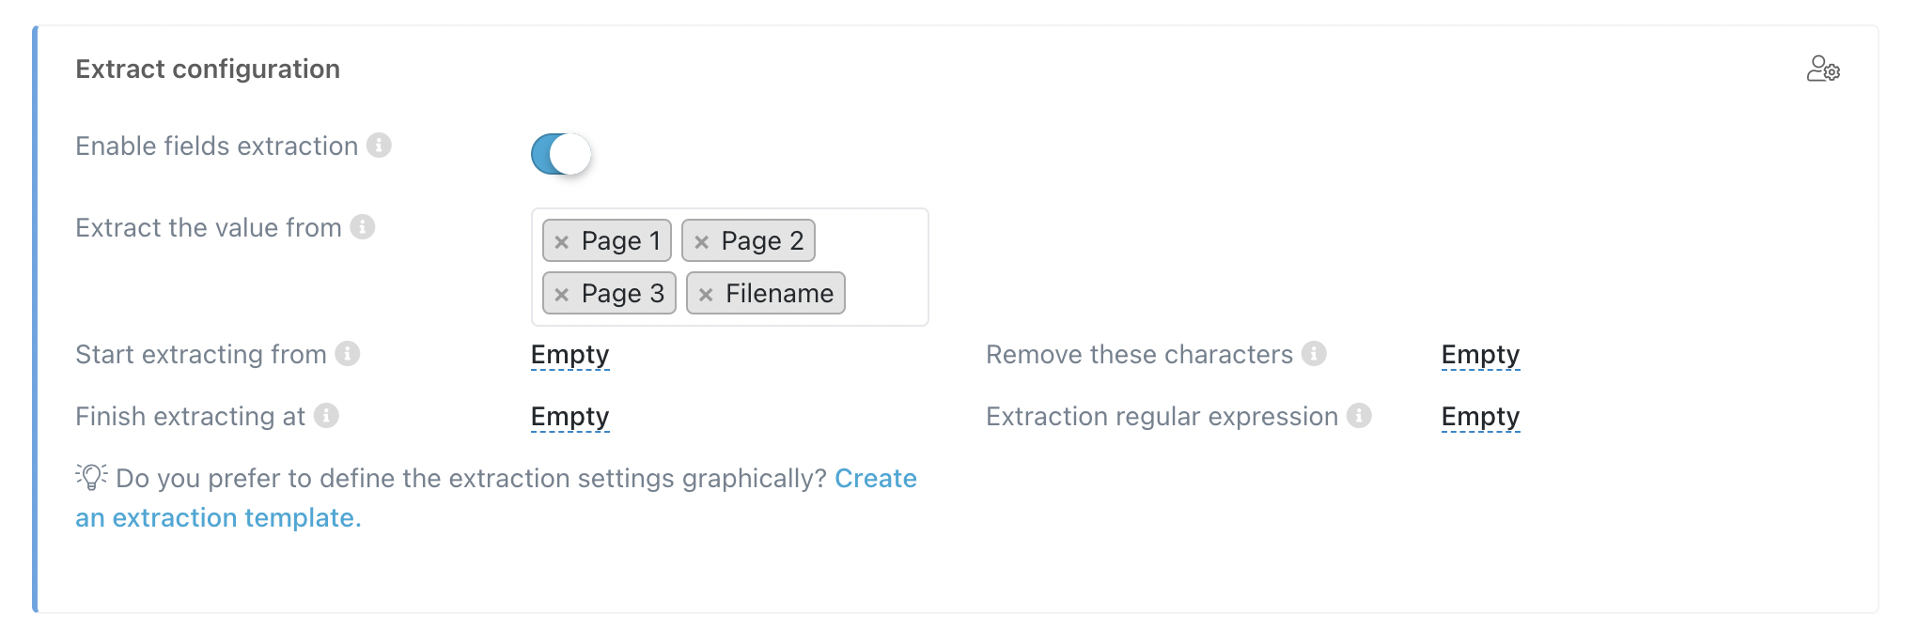Remove the Page 2 tag

click(x=701, y=241)
